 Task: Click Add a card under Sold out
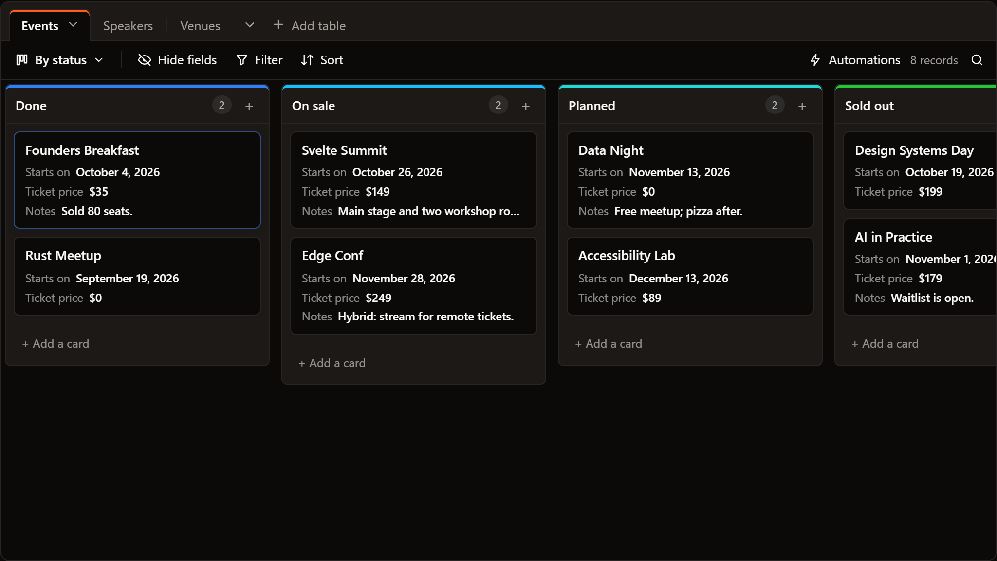point(885,344)
